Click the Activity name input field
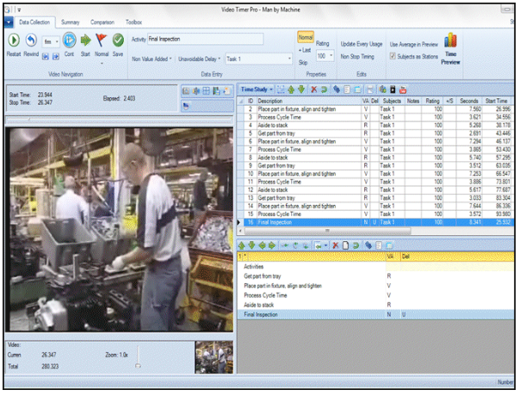Viewport: 526px width, 396px height. pos(205,39)
